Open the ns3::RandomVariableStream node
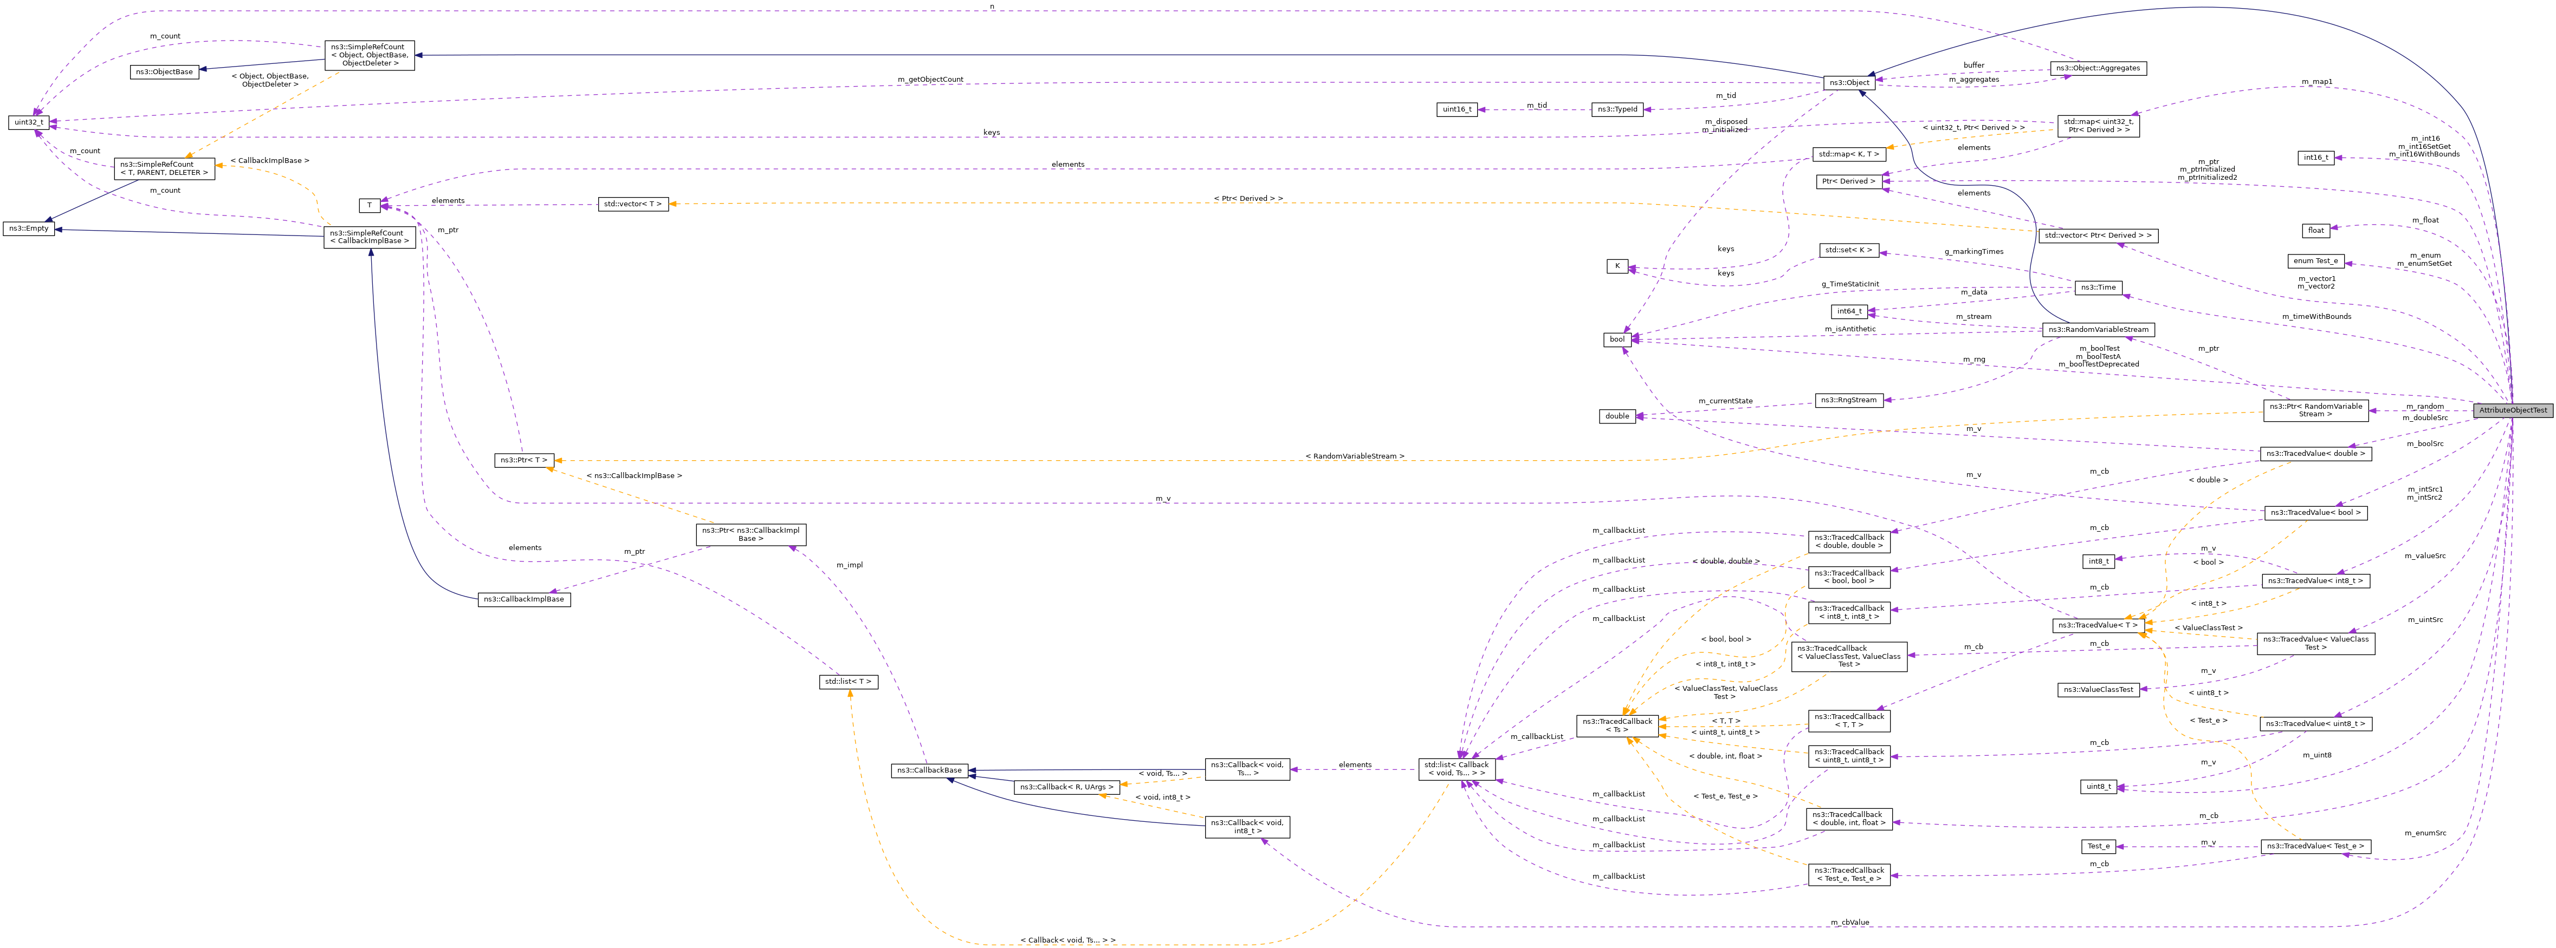The height and width of the screenshot is (948, 2556). 2098,329
